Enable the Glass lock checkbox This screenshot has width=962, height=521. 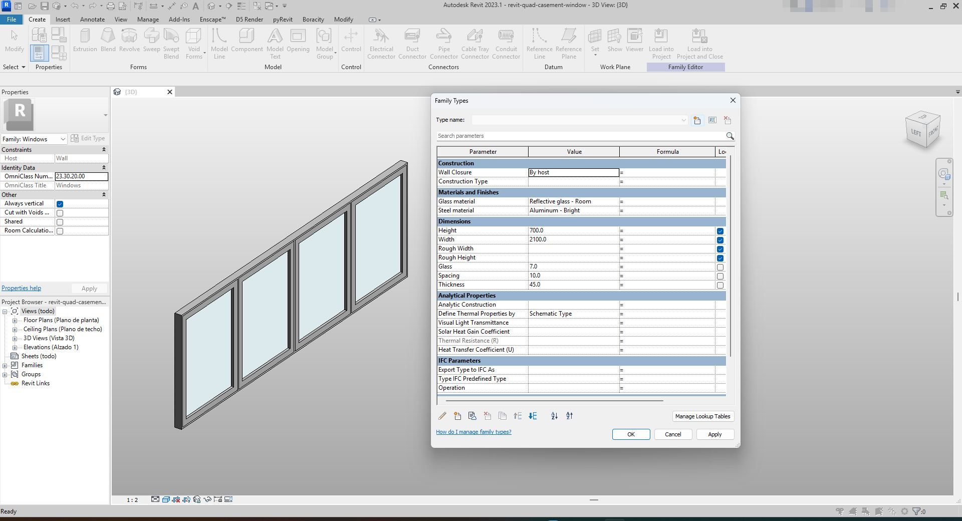(720, 267)
